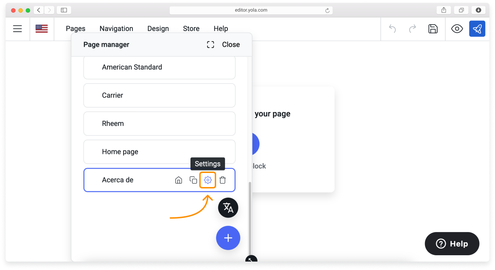Add a new page with plus button

click(x=228, y=238)
